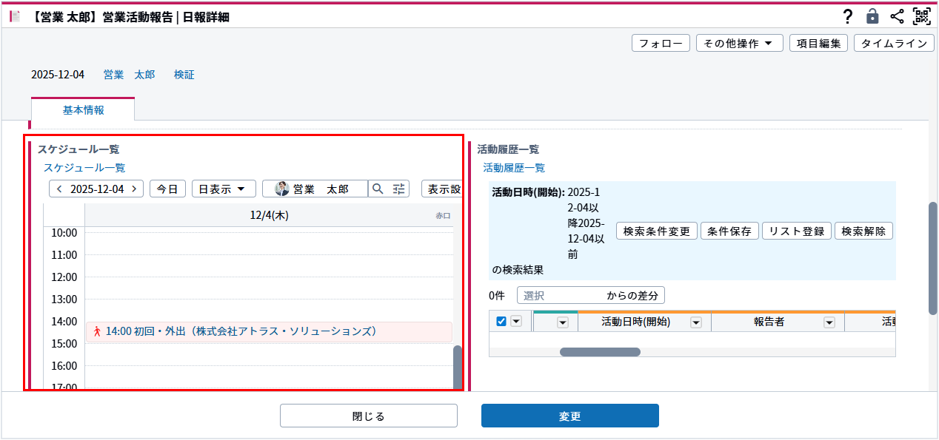Toggle the select-all checkbox in activity table
Image resolution: width=939 pixels, height=440 pixels.
pyautogui.click(x=501, y=322)
